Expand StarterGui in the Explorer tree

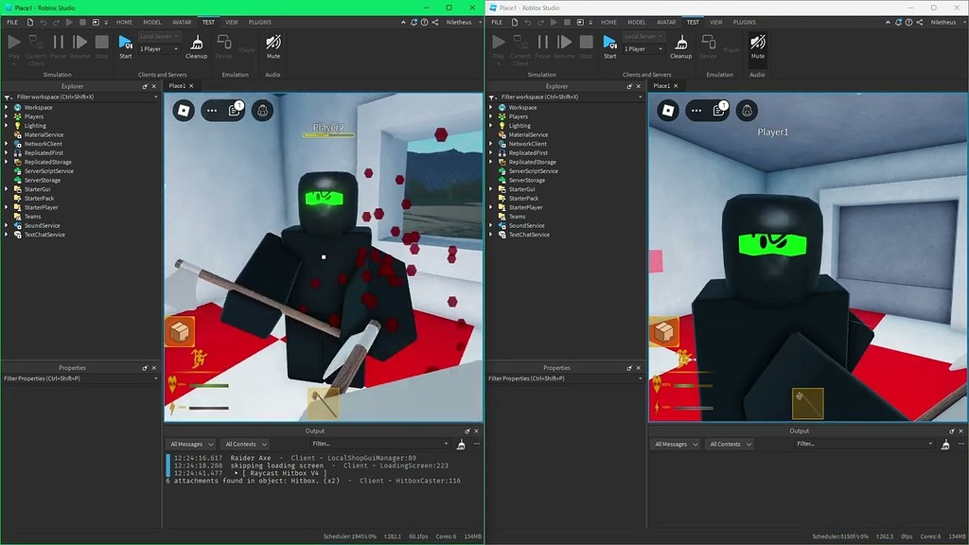tap(6, 189)
